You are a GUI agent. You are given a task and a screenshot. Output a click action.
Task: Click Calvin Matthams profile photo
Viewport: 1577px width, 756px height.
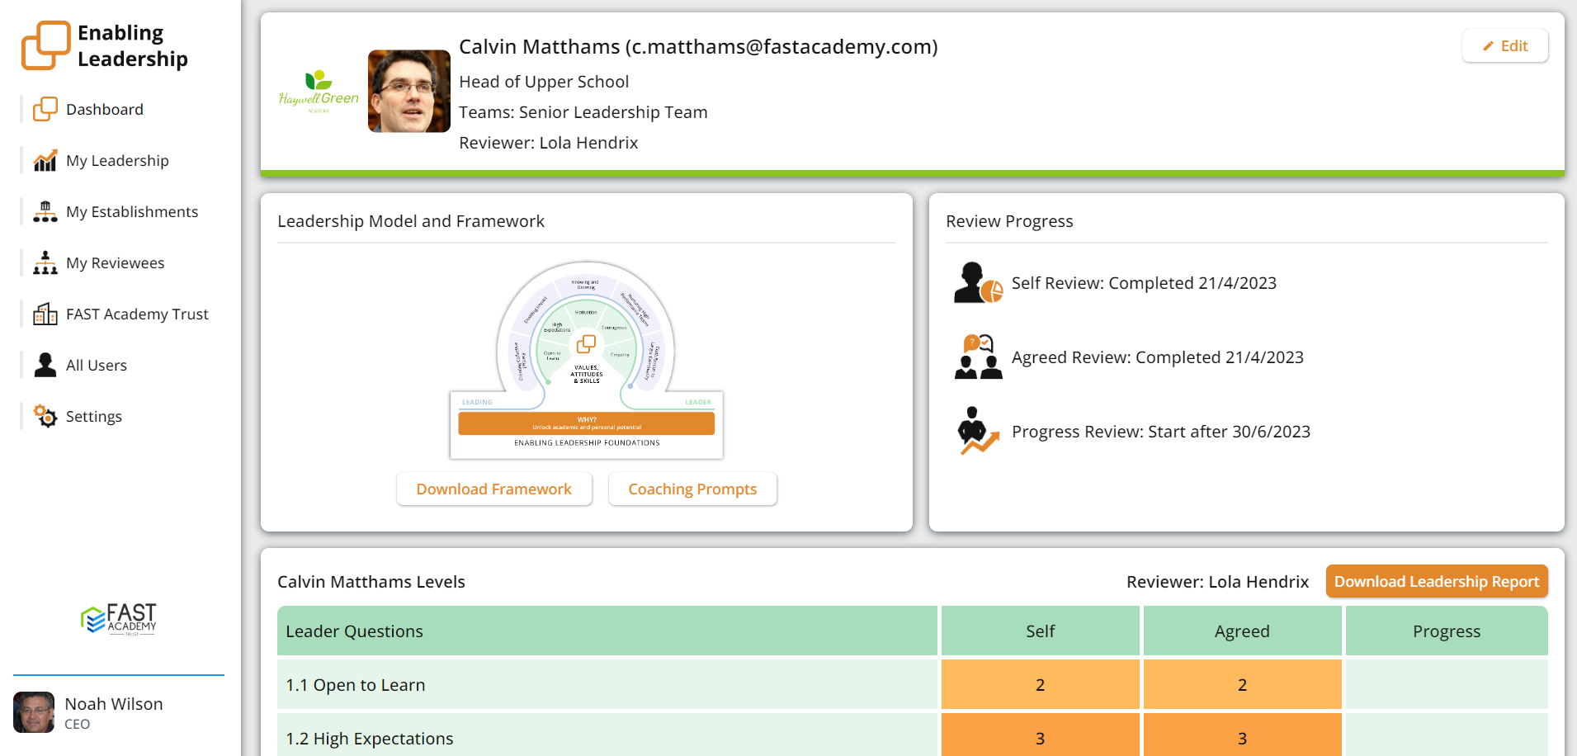[408, 92]
